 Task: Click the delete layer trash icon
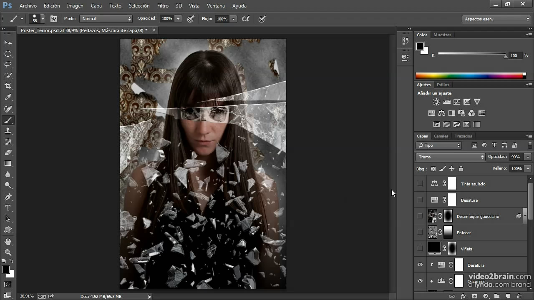519,296
